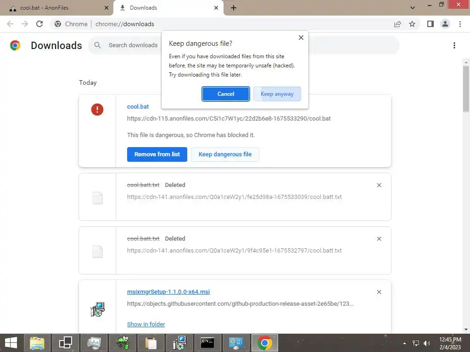Click the Task View taskbar icon
Viewport: 470px width, 352px height.
65,343
